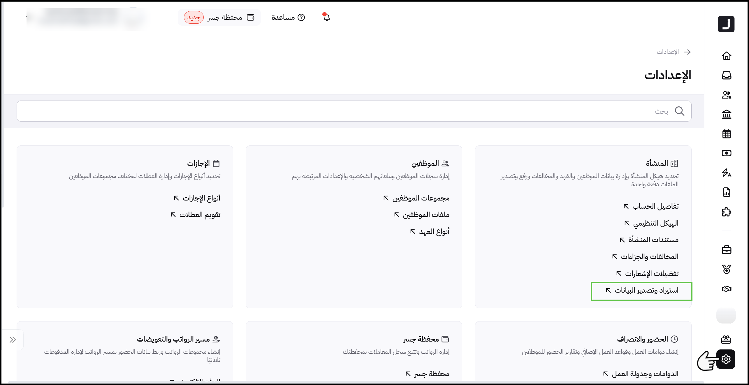This screenshot has width=749, height=385.
Task: Click the payroll money sidebar icon
Action: [726, 153]
